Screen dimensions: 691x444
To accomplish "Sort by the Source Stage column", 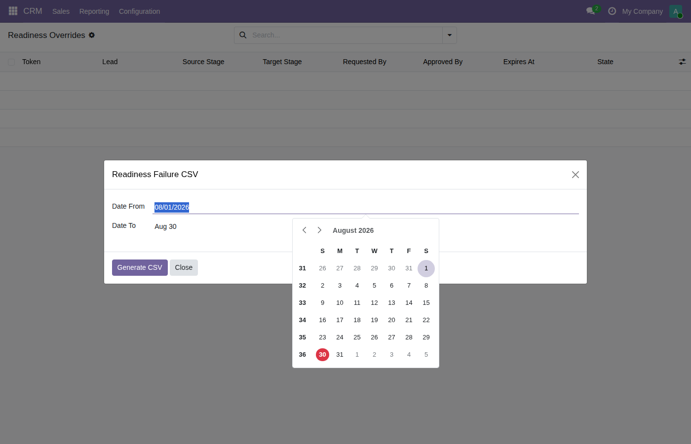I will tap(203, 62).
